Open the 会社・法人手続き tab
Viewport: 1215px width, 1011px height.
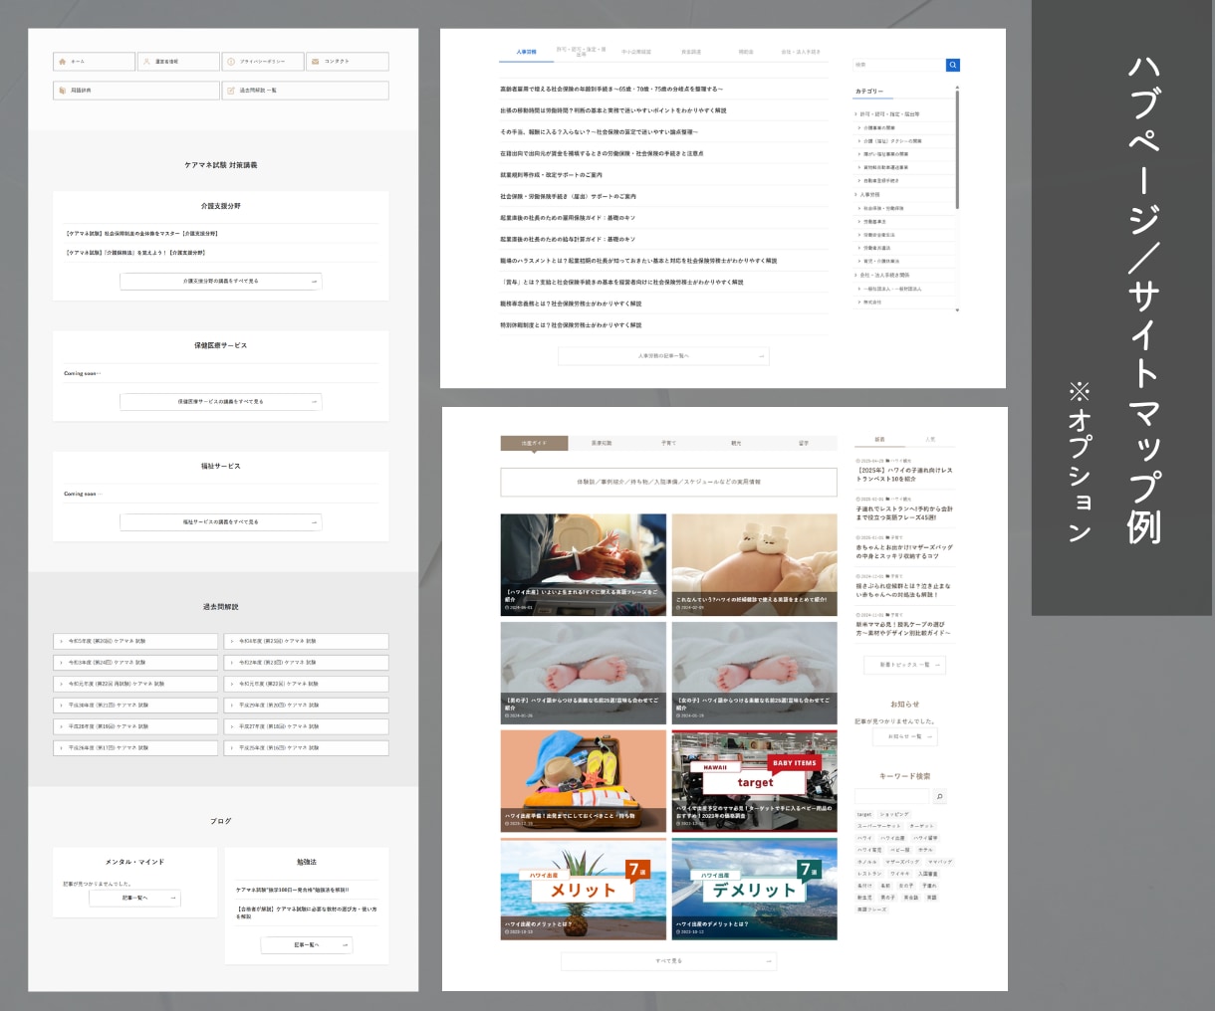[x=801, y=52]
